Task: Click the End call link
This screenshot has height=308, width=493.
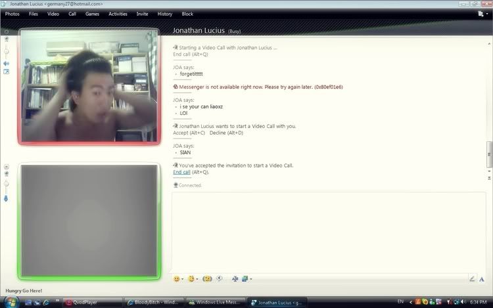Action: [181, 172]
